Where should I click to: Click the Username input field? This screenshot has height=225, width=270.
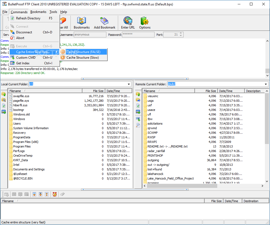pyautogui.click(x=90, y=35)
